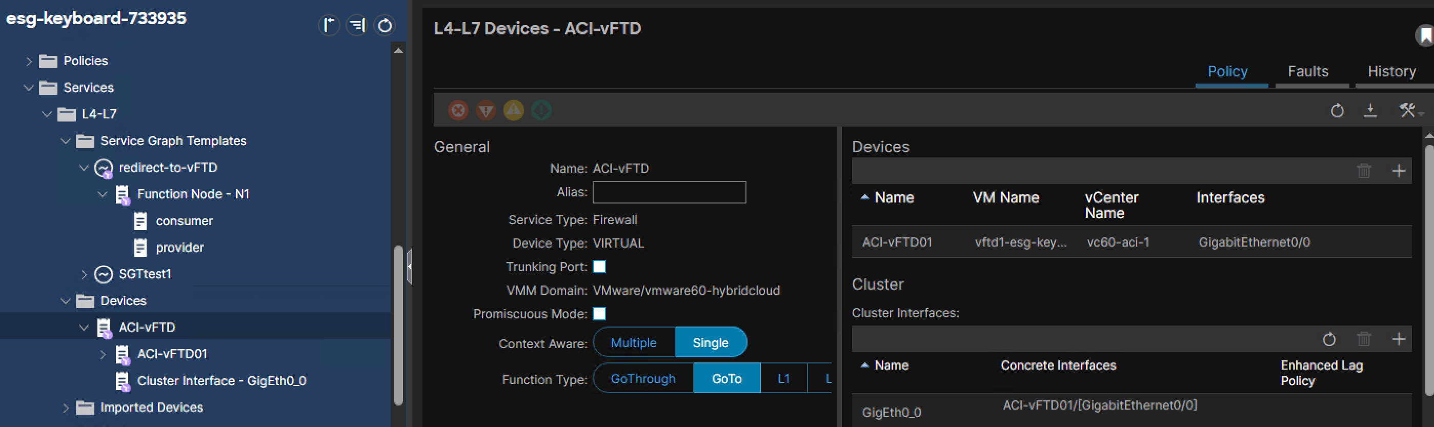This screenshot has height=427, width=1434.
Task: Enable the Promiscuous Mode checkbox
Action: coord(599,314)
